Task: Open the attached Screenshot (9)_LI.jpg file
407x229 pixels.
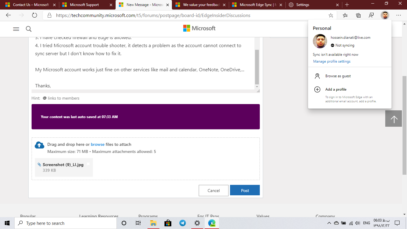Action: 63,165
